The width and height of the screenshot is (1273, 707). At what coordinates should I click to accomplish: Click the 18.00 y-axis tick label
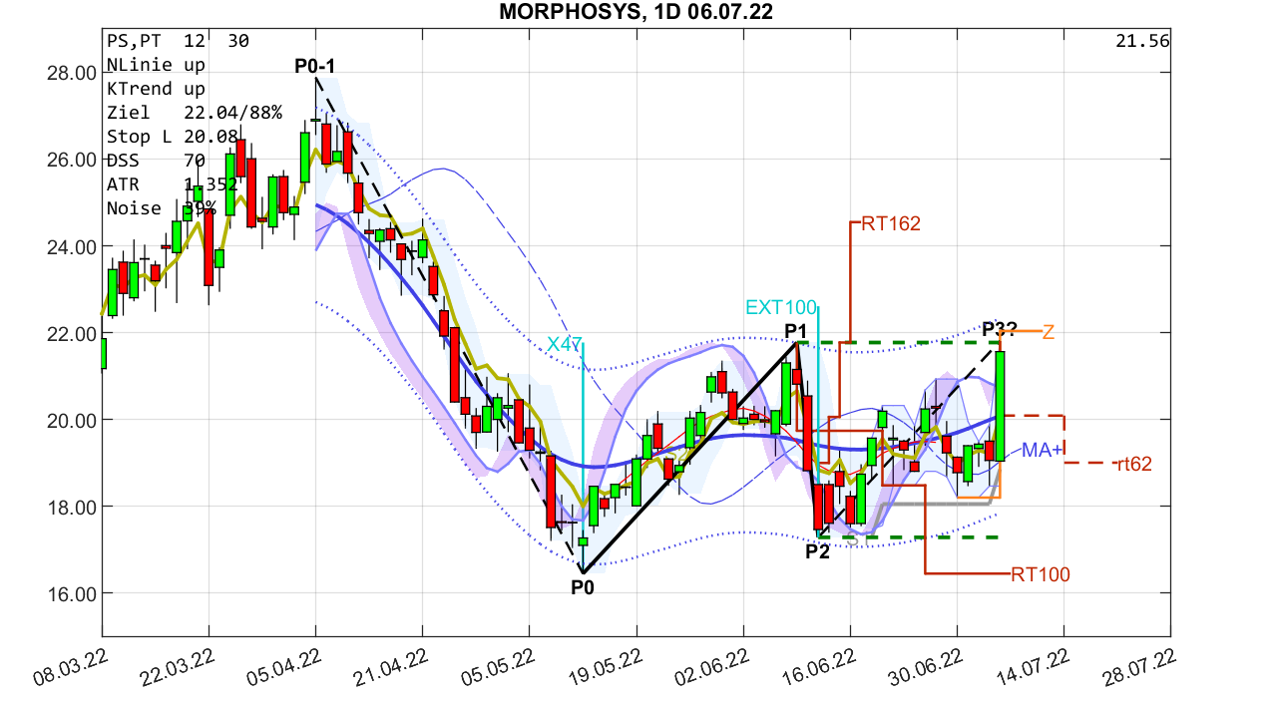(71, 507)
